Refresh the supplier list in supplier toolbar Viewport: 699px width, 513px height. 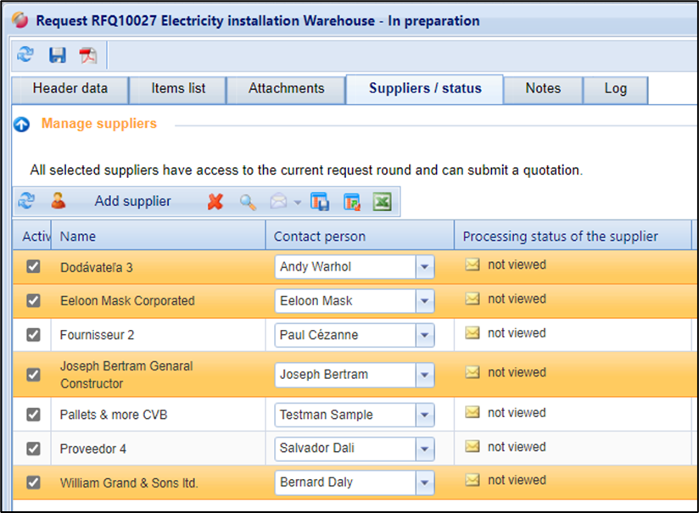coord(26,202)
